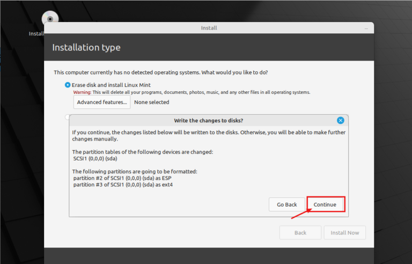The height and width of the screenshot is (264, 412).
Task: Click partition #3 ext4 line
Action: [123, 185]
